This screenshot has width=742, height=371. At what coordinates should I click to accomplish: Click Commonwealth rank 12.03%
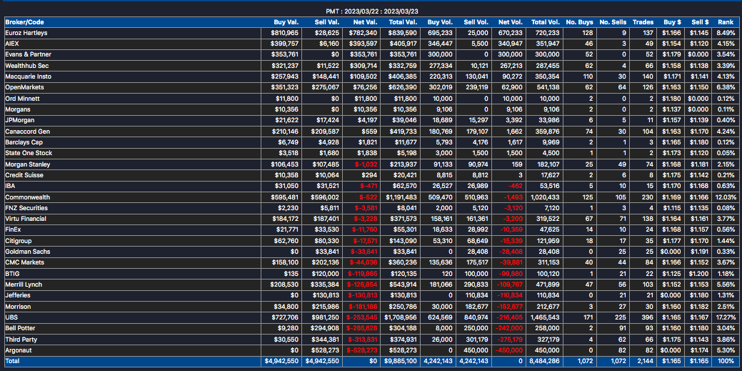(727, 197)
